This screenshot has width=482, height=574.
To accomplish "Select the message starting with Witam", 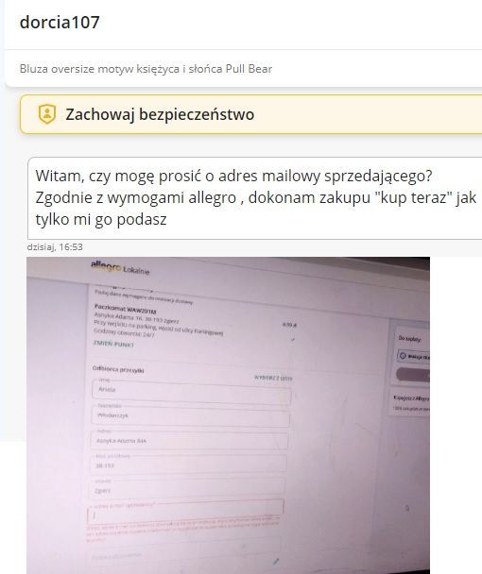I will click(255, 198).
